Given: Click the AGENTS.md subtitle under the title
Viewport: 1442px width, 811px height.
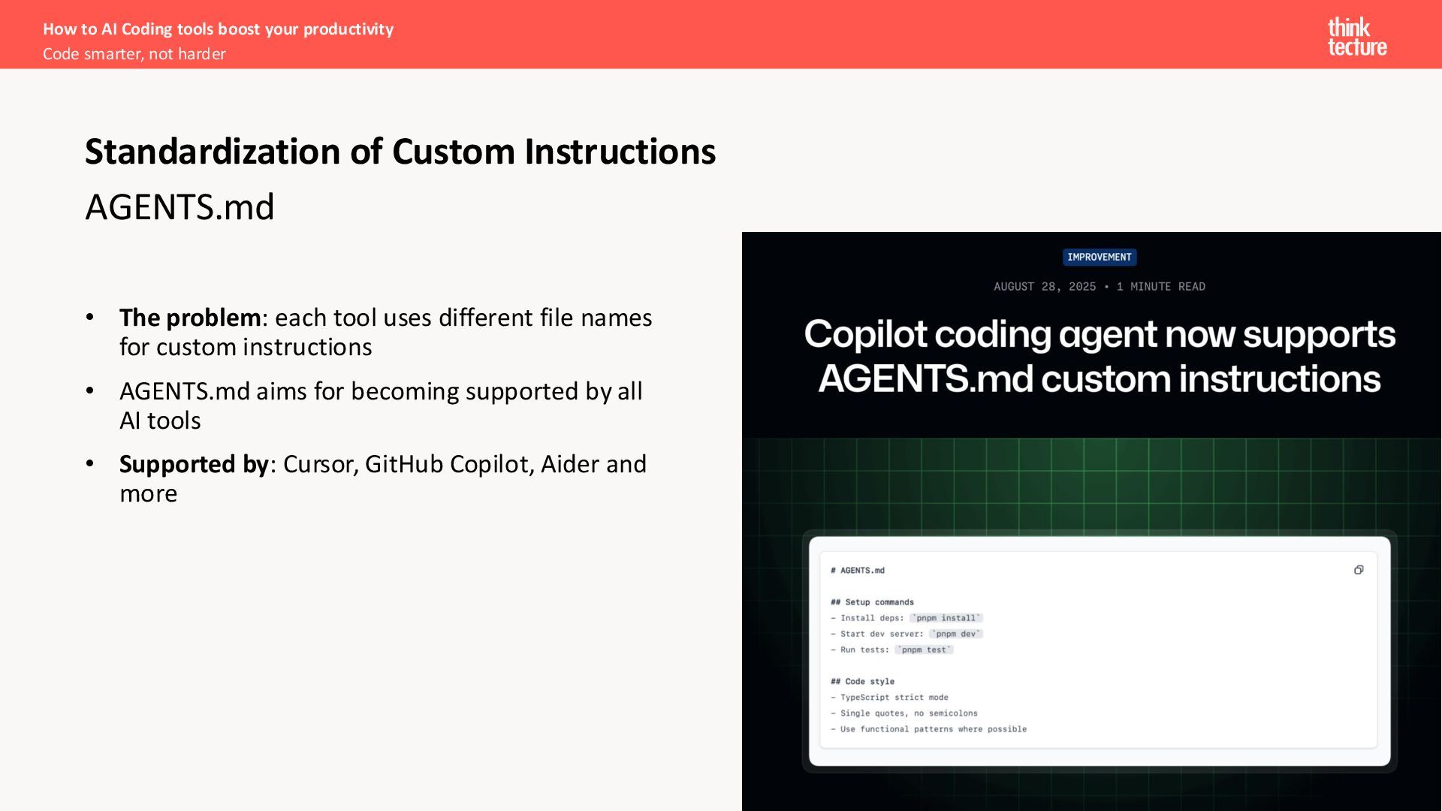Looking at the screenshot, I should tap(179, 207).
